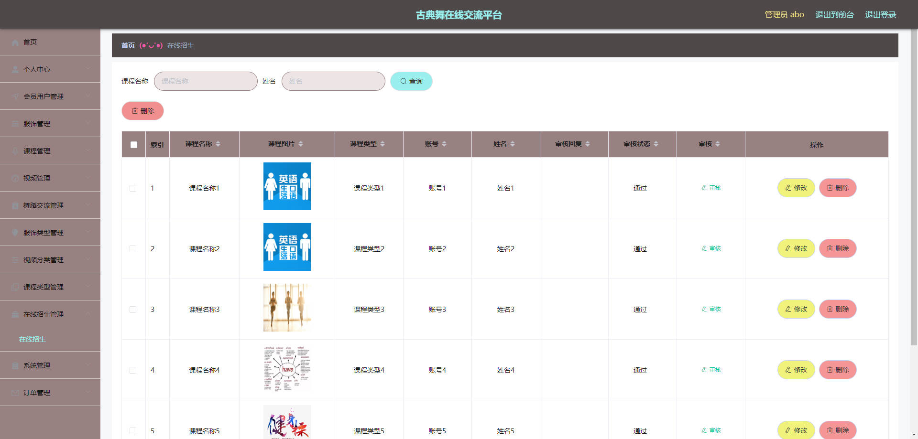Click the batch 删除 button above table
Image resolution: width=918 pixels, height=439 pixels.
pyautogui.click(x=142, y=111)
